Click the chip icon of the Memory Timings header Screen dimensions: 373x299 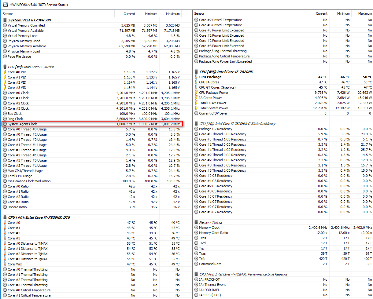click(x=196, y=222)
